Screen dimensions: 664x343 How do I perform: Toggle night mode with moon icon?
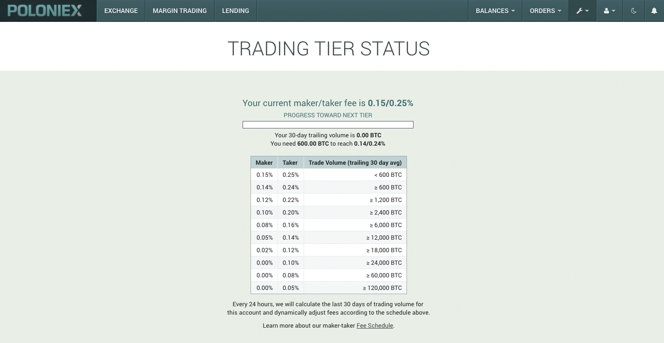pos(634,11)
